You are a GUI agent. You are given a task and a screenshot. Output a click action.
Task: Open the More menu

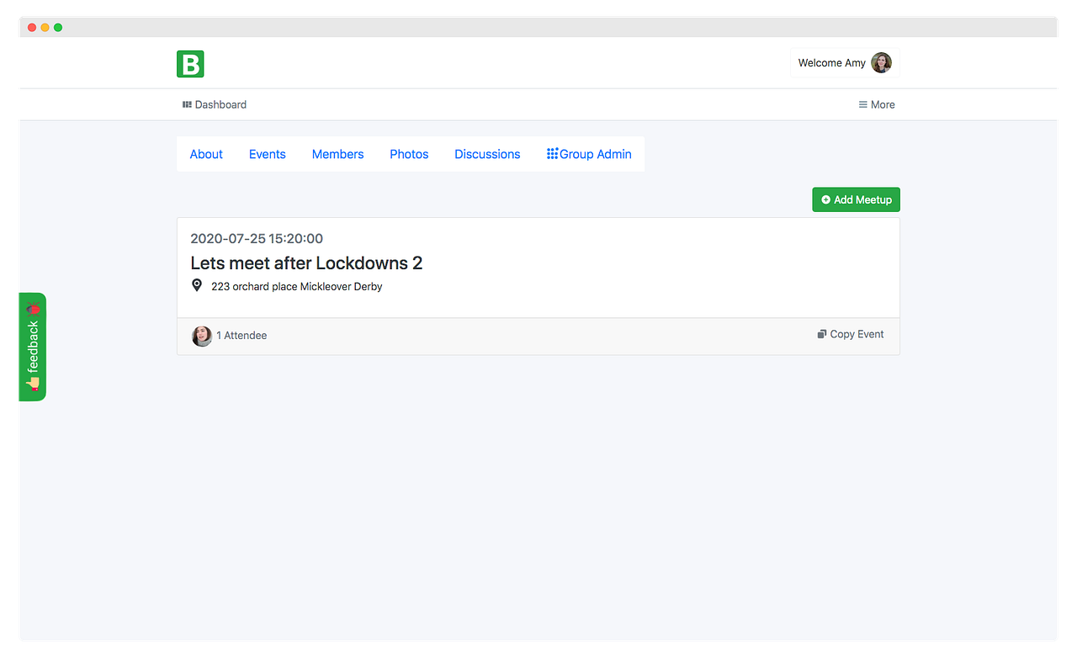[877, 103]
